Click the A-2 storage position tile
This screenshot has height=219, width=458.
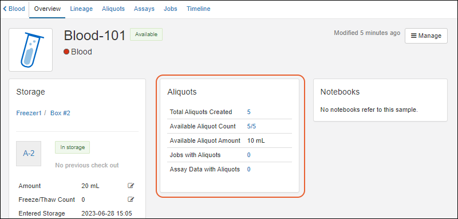[x=29, y=154]
